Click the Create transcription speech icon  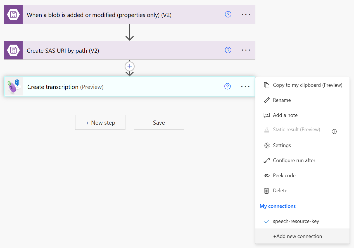[14, 87]
